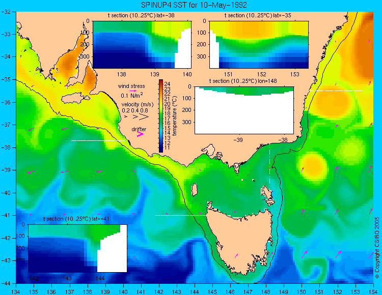The width and height of the screenshot is (382, 295).
Task: Click the white dashed section line at lon 148
Action: 269,168
